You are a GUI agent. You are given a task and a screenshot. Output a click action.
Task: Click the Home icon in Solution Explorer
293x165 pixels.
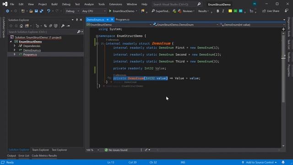tap(22, 26)
